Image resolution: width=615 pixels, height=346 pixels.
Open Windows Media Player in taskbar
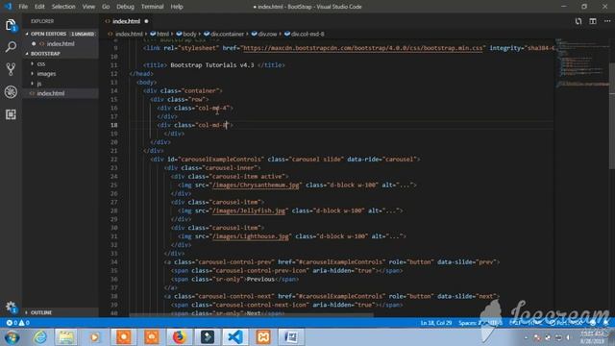[x=94, y=337]
